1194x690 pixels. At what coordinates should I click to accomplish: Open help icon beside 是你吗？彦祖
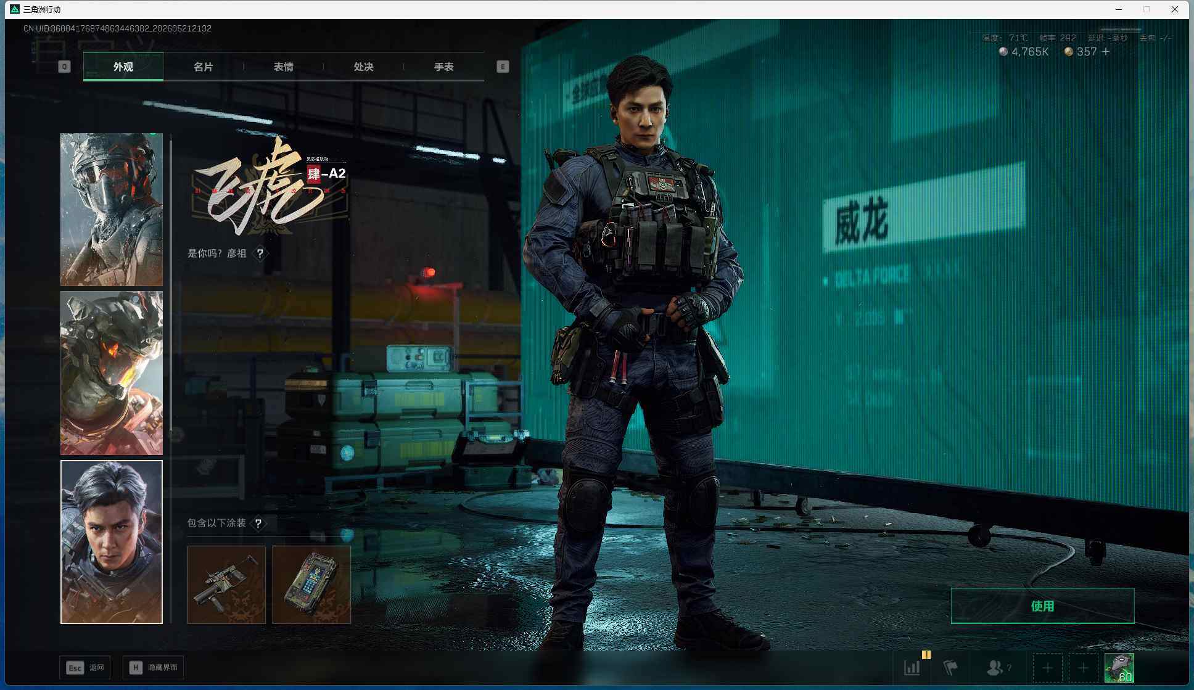(x=260, y=253)
